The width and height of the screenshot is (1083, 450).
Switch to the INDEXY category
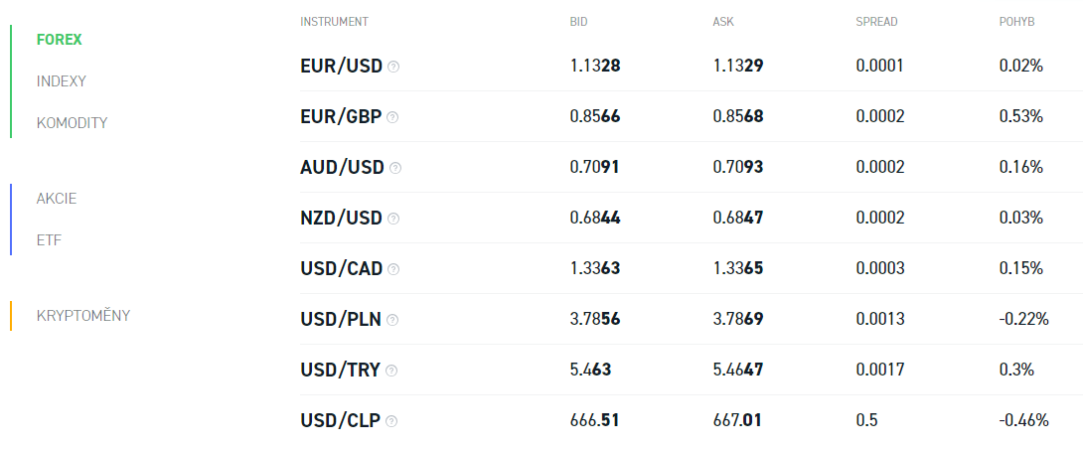[62, 81]
